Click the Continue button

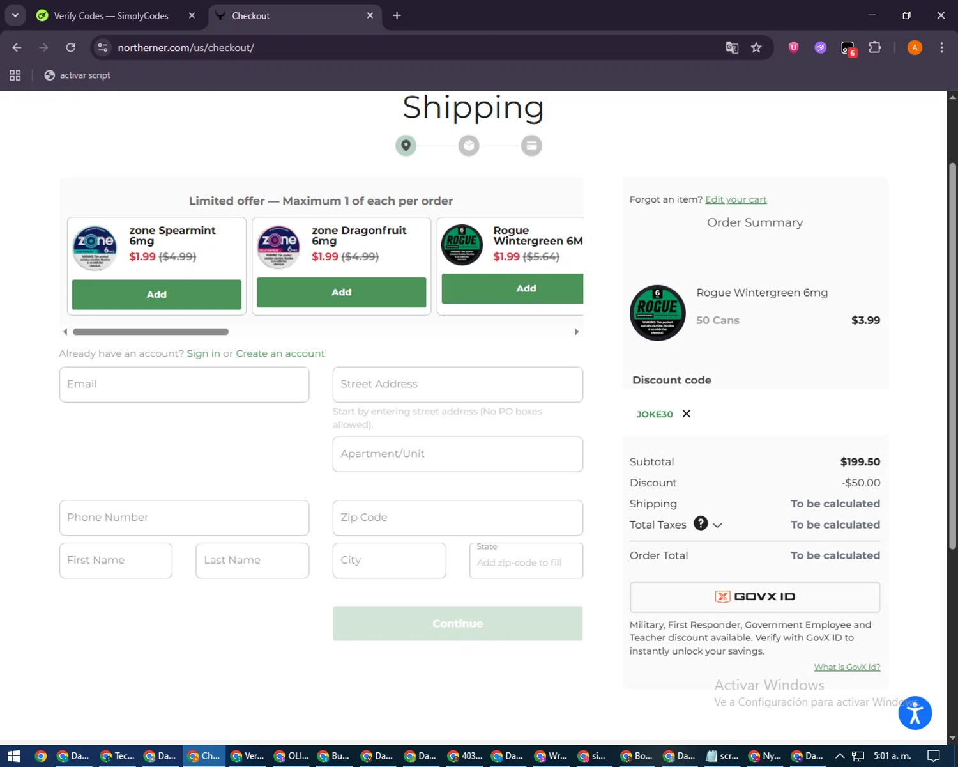point(457,623)
